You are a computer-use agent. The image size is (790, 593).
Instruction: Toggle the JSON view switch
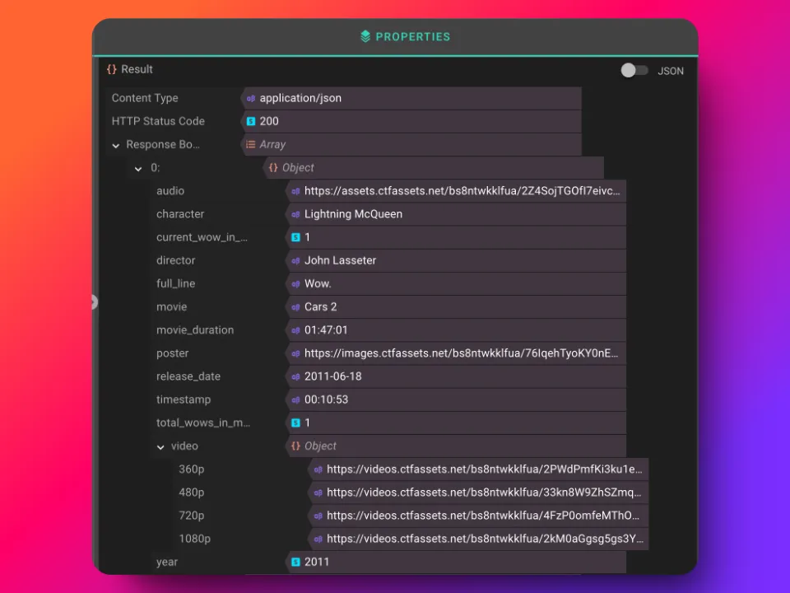coord(634,71)
